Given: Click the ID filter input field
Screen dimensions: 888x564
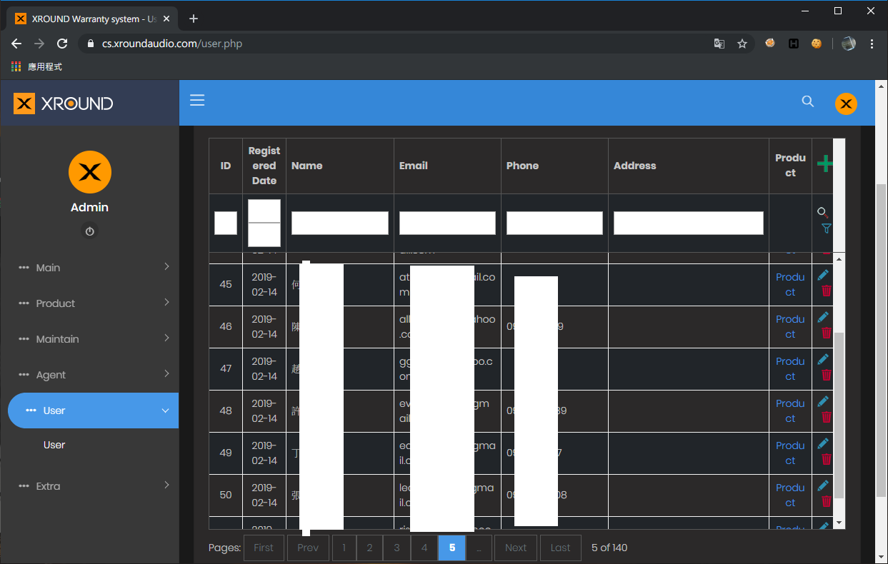Looking at the screenshot, I should 226,223.
